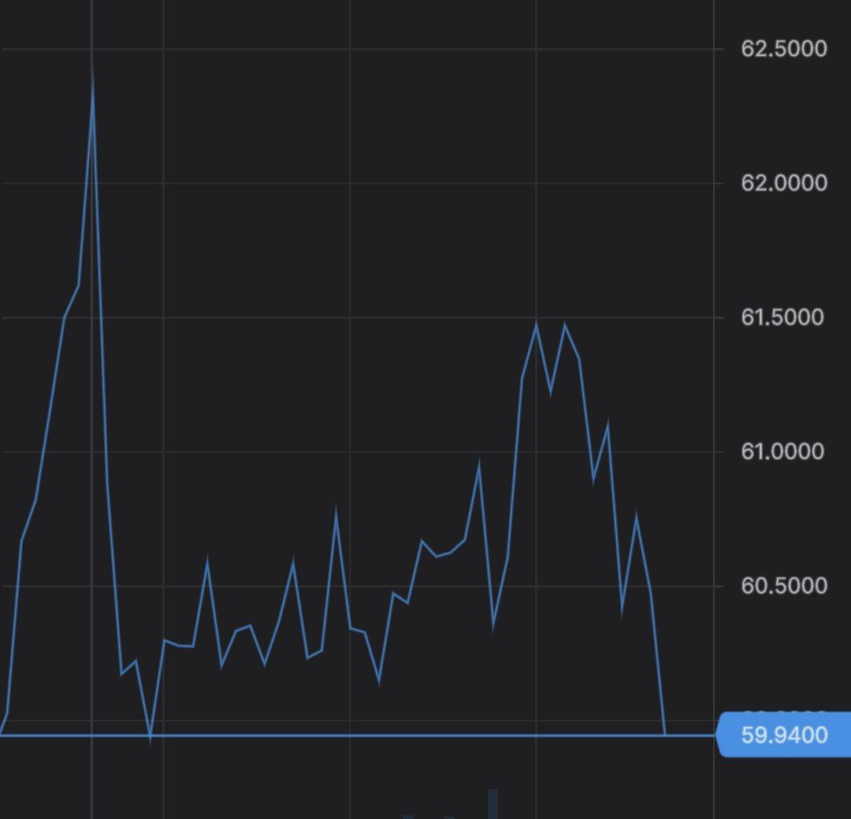Viewport: 851px width, 819px height.
Task: Click the 60.5000 price axis label
Action: pyautogui.click(x=783, y=586)
